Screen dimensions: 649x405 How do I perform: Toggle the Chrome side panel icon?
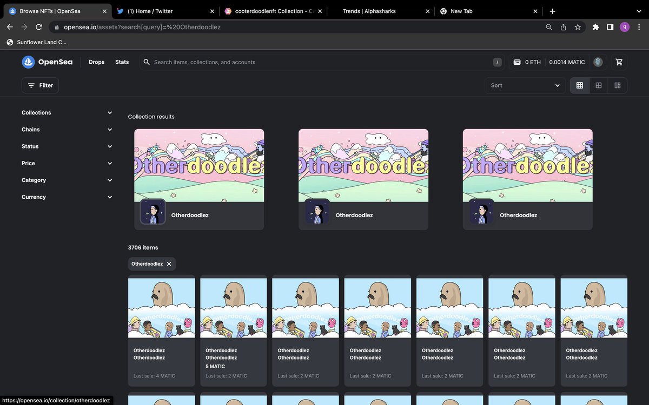[610, 27]
